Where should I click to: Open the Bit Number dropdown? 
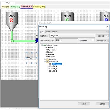click(92, 40)
